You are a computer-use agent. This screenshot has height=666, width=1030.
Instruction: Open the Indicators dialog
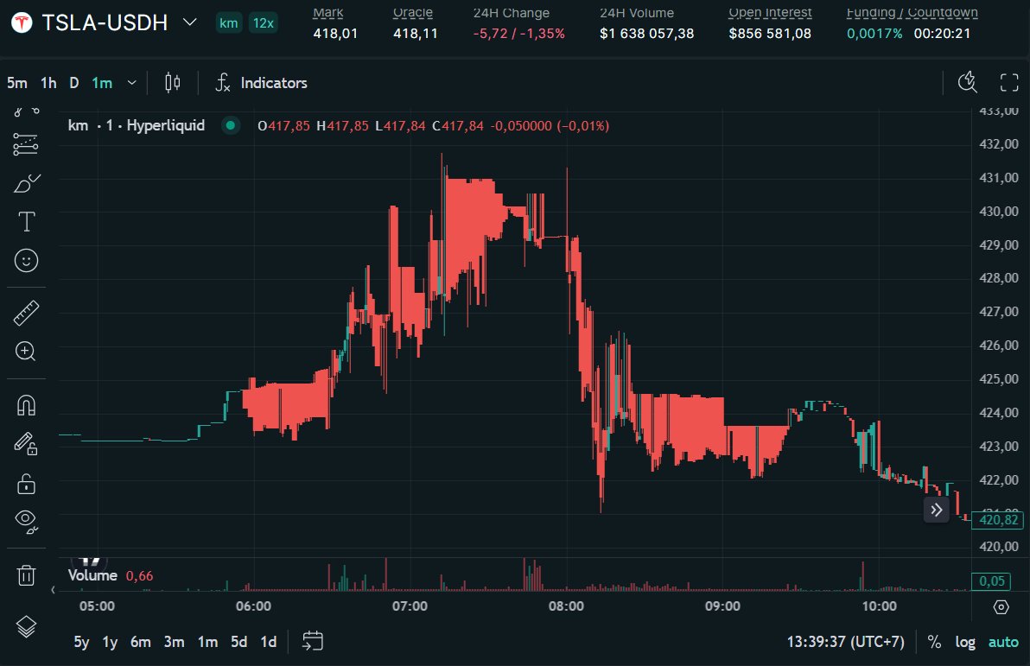click(262, 83)
